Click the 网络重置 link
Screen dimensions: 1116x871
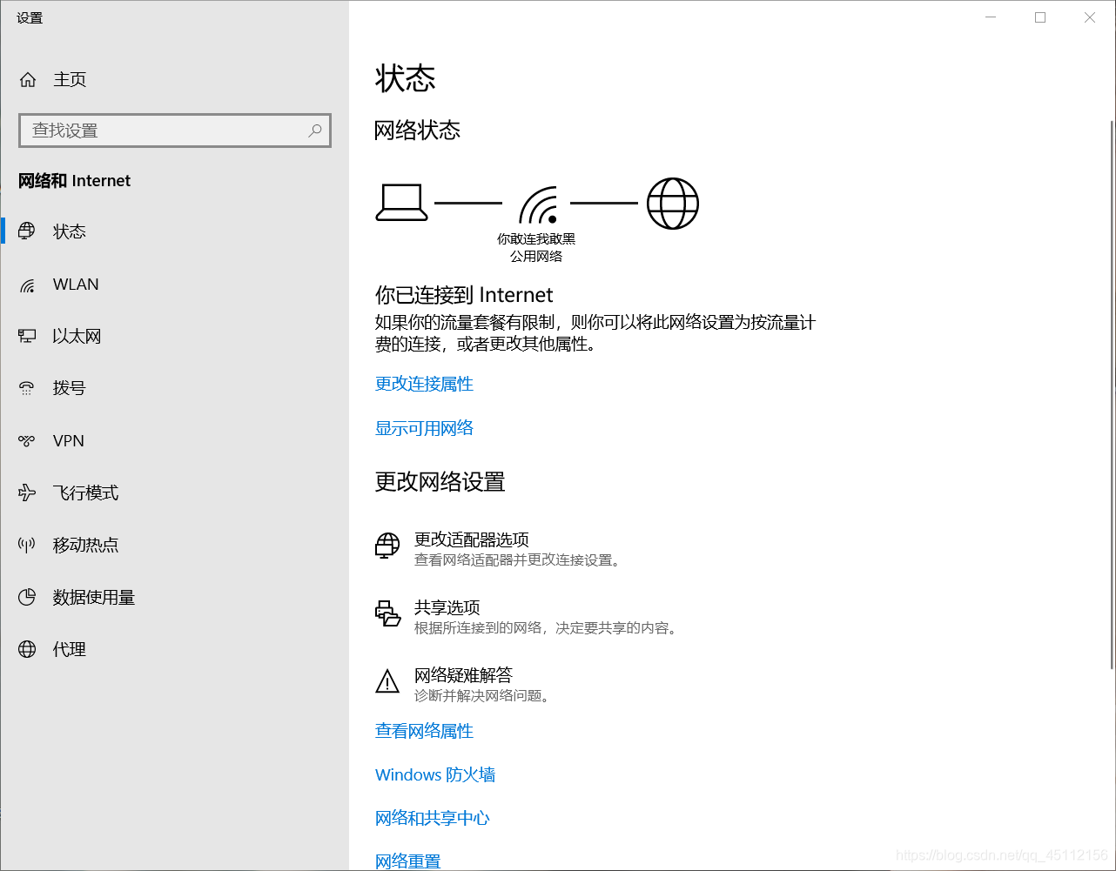point(407,861)
